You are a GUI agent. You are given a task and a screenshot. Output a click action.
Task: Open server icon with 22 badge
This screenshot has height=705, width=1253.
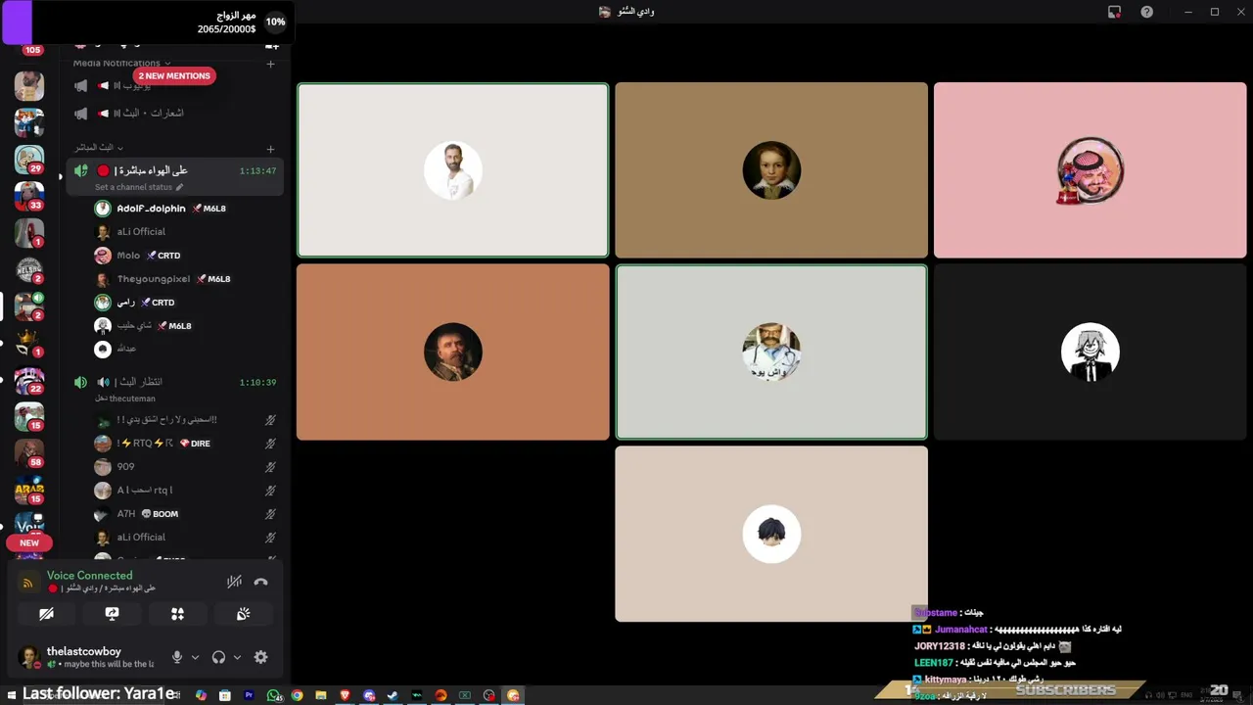(x=29, y=380)
